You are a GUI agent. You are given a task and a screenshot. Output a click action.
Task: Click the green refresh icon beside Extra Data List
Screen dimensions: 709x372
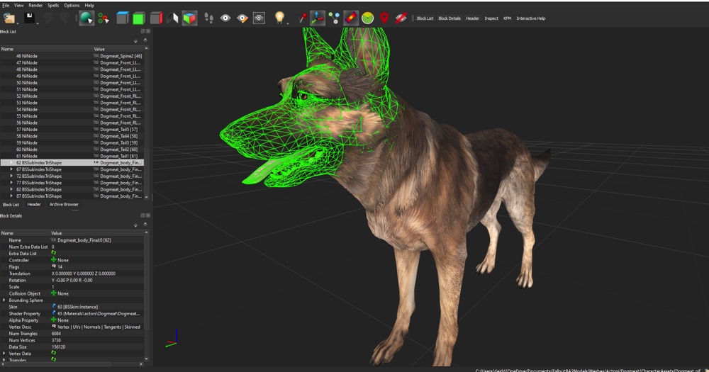(x=53, y=253)
